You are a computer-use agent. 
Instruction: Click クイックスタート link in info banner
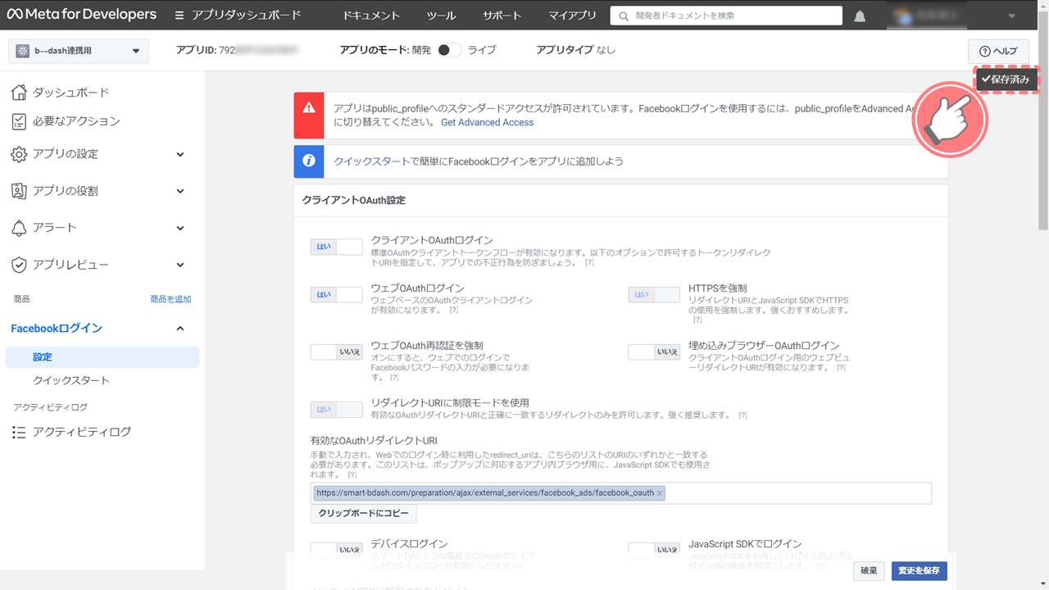pos(371,161)
